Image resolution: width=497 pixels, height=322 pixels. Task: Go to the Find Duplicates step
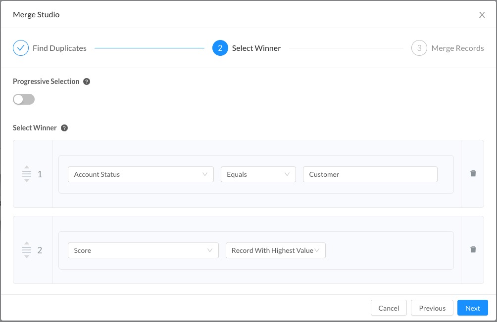(x=59, y=48)
